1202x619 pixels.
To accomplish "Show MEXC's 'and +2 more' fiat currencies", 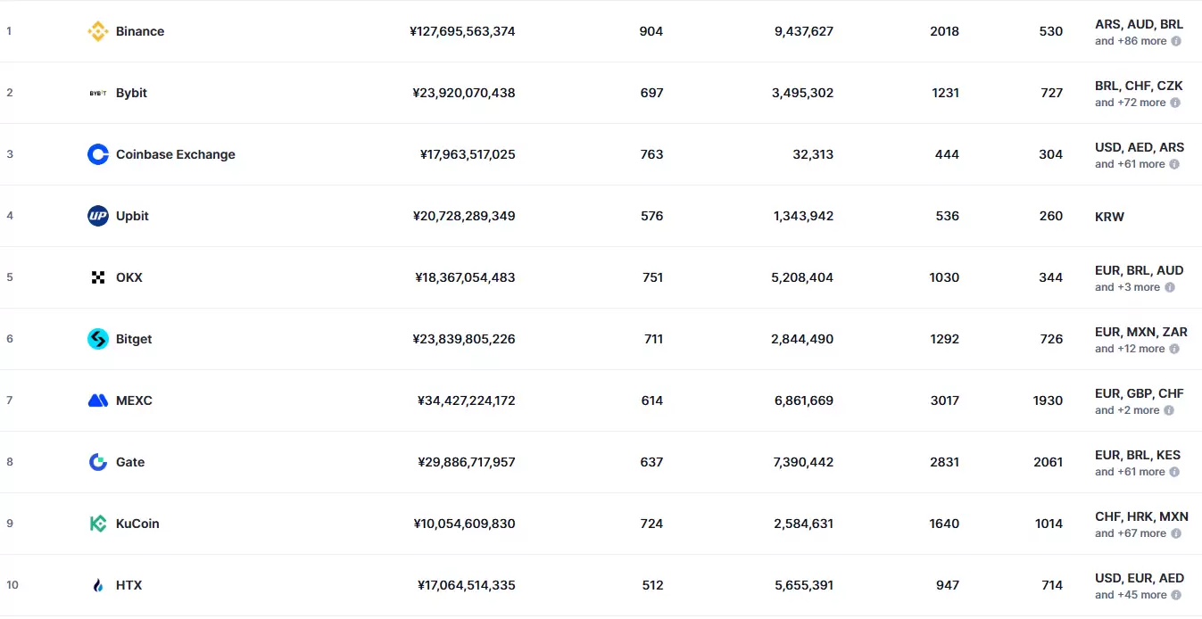I will 1127,410.
